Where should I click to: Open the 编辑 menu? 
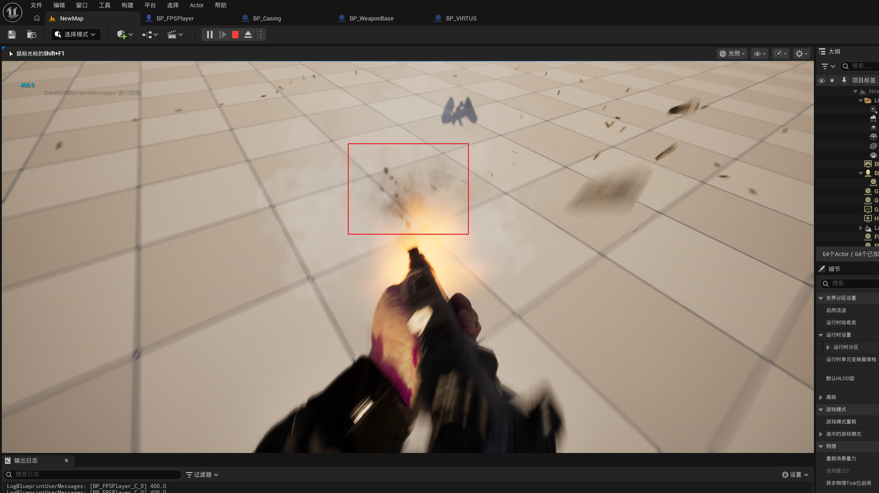[59, 5]
